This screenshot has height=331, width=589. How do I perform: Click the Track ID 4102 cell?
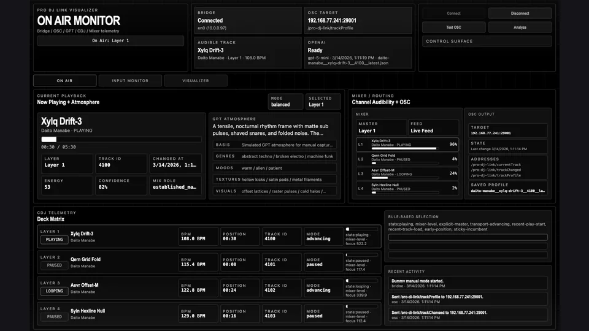(282, 288)
